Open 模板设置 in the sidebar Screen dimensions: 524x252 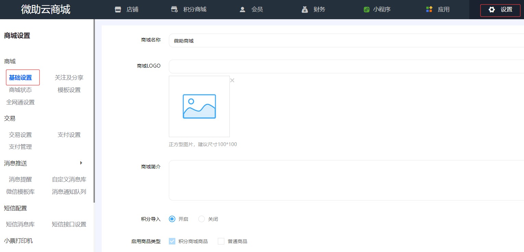tap(69, 90)
